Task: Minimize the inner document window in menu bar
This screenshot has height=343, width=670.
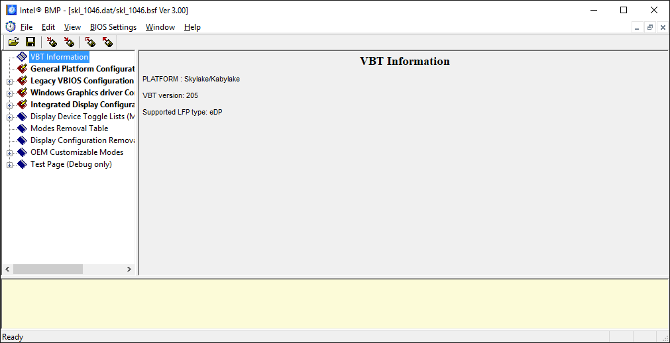Action: [637, 28]
